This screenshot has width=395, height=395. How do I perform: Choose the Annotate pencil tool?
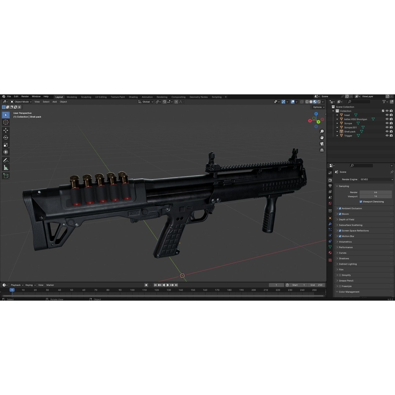point(6,160)
